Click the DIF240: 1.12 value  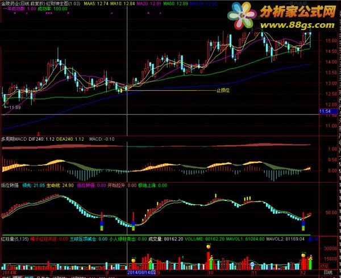click(x=41, y=139)
